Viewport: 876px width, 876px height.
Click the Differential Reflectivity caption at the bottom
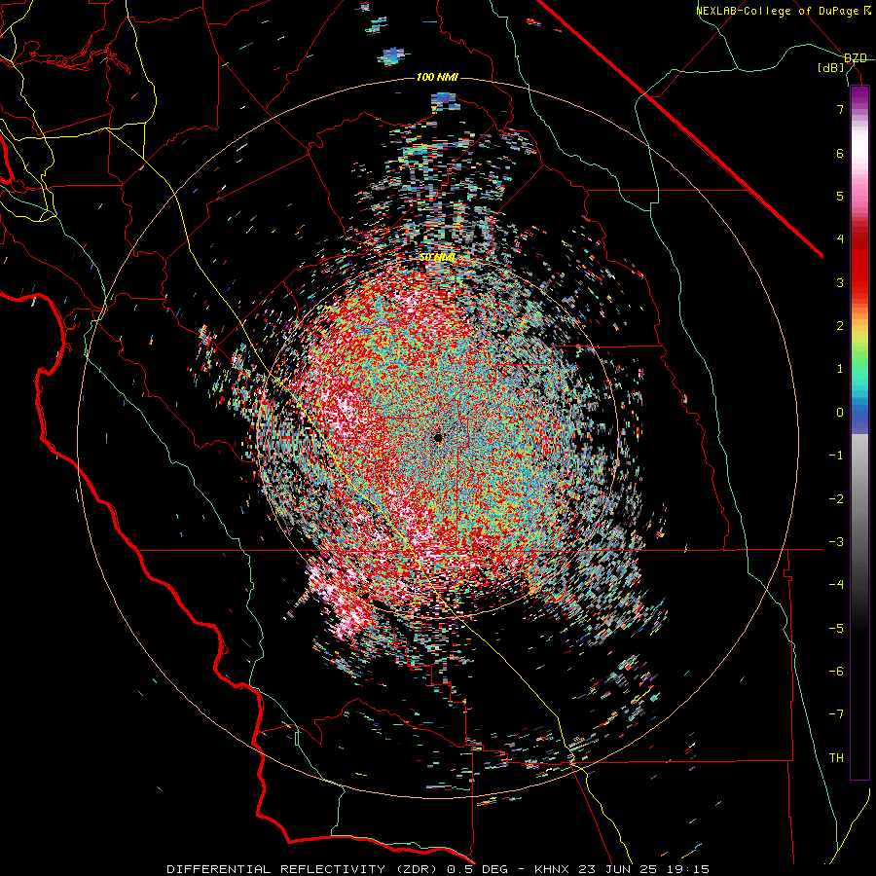[x=437, y=869]
